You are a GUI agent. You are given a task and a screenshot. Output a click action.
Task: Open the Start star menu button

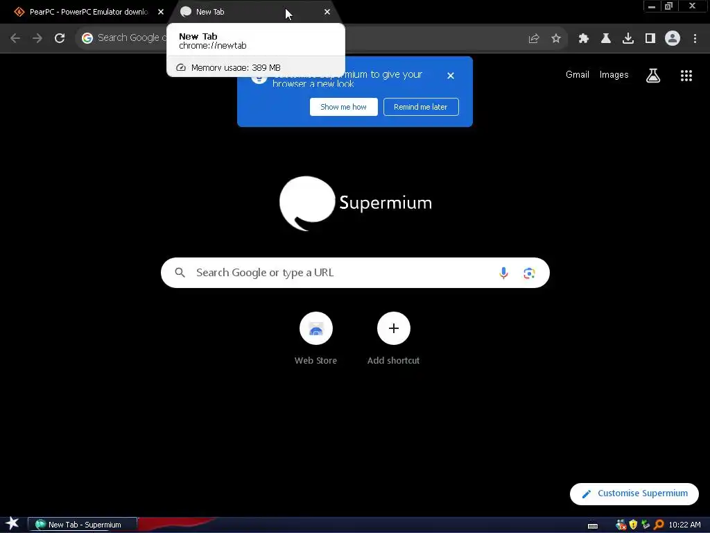pos(12,524)
